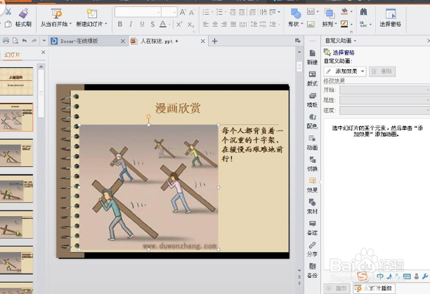
Task: Center align text
Action: [215, 24]
